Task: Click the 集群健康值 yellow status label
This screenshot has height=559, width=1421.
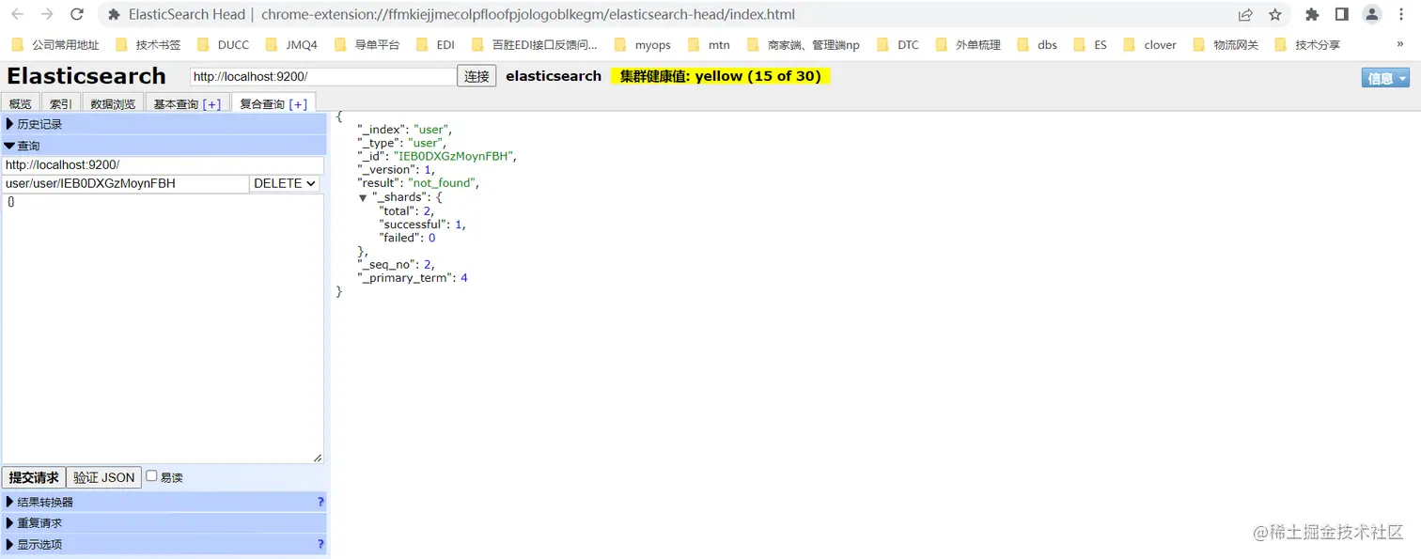Action: click(x=721, y=76)
